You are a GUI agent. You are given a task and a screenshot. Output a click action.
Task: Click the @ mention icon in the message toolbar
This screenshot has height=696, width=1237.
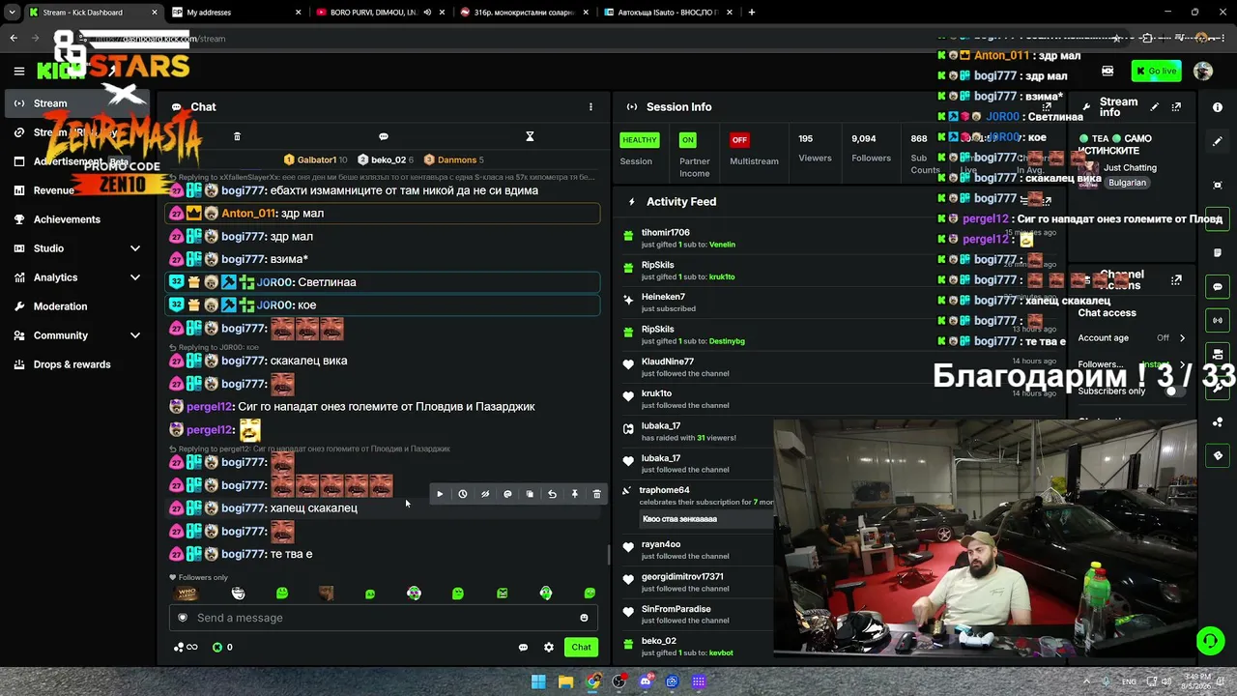click(507, 494)
